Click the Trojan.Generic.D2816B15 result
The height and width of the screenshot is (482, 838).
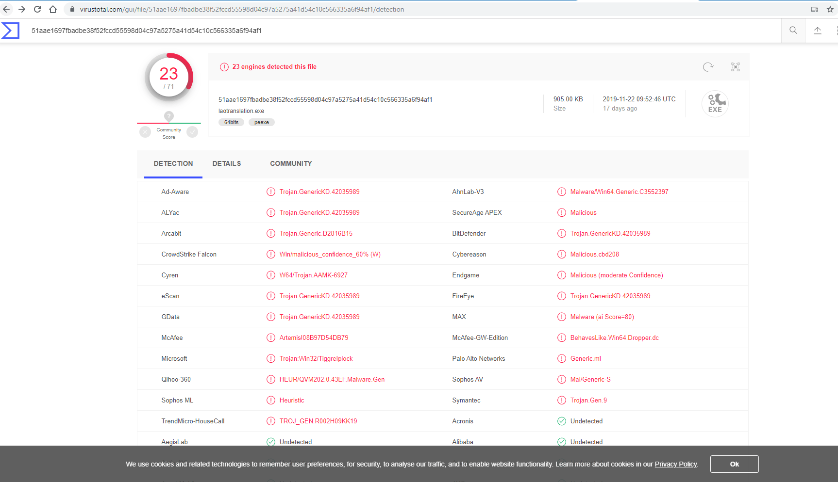coord(316,233)
